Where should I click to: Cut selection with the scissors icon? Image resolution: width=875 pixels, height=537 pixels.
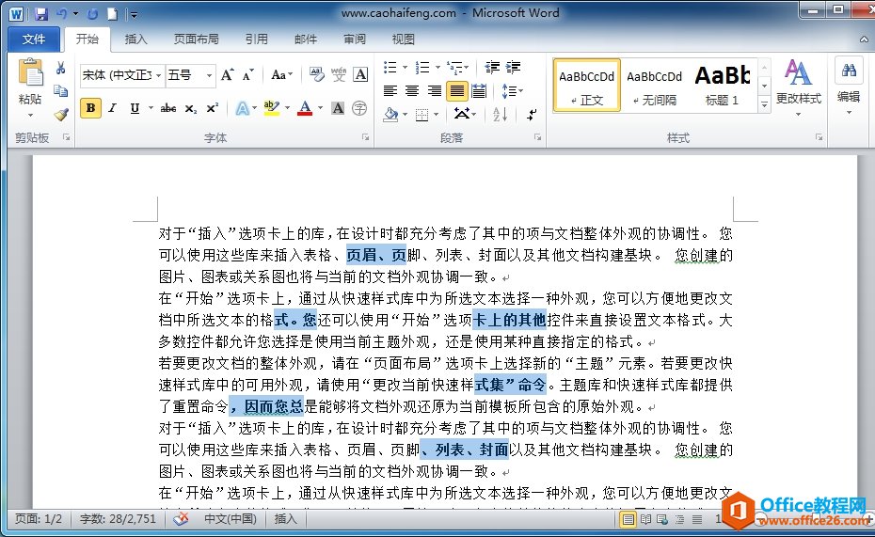coord(60,68)
